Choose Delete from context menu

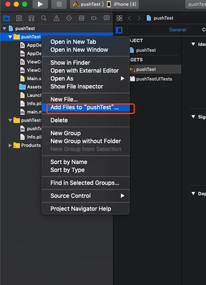85,120
